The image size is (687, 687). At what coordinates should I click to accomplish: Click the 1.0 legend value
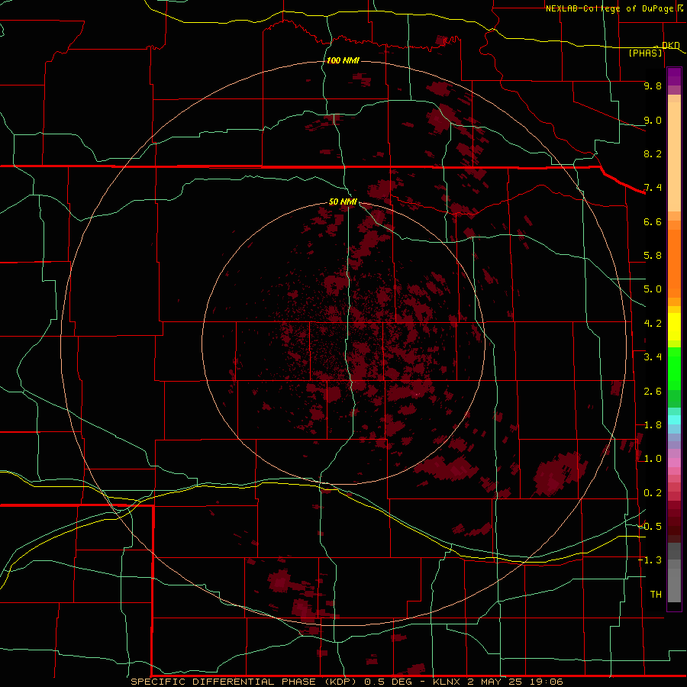pos(653,459)
